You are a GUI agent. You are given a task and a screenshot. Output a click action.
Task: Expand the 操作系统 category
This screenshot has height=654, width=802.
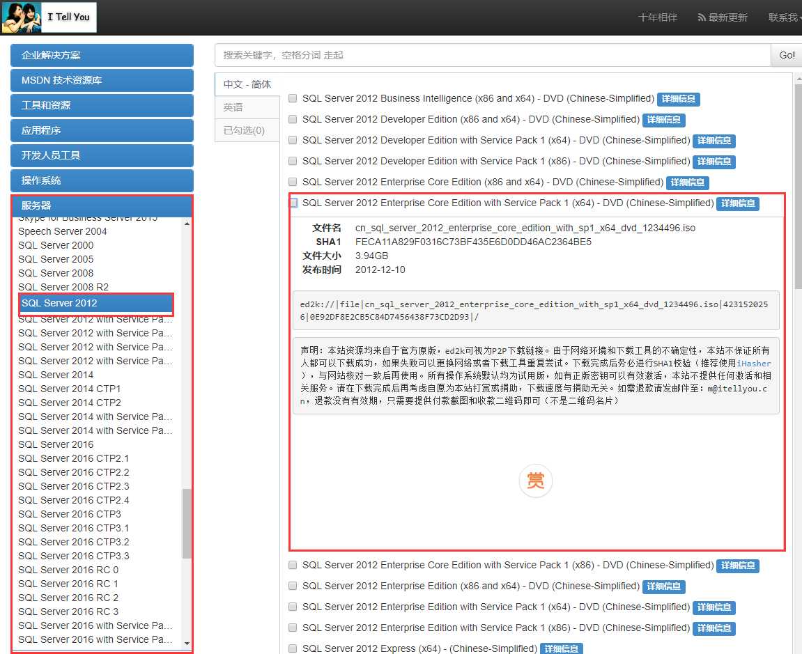pos(102,180)
